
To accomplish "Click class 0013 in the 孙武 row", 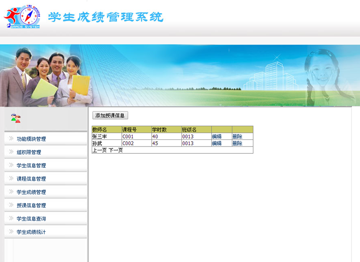I will point(196,143).
